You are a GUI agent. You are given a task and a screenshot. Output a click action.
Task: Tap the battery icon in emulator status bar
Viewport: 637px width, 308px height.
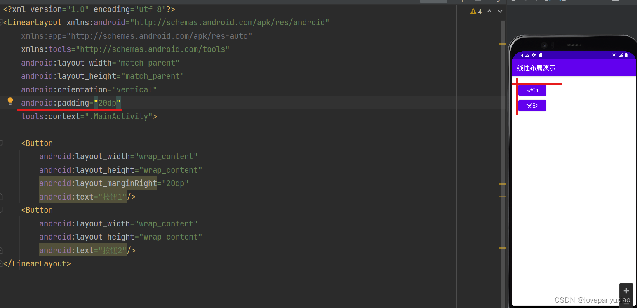pos(626,55)
